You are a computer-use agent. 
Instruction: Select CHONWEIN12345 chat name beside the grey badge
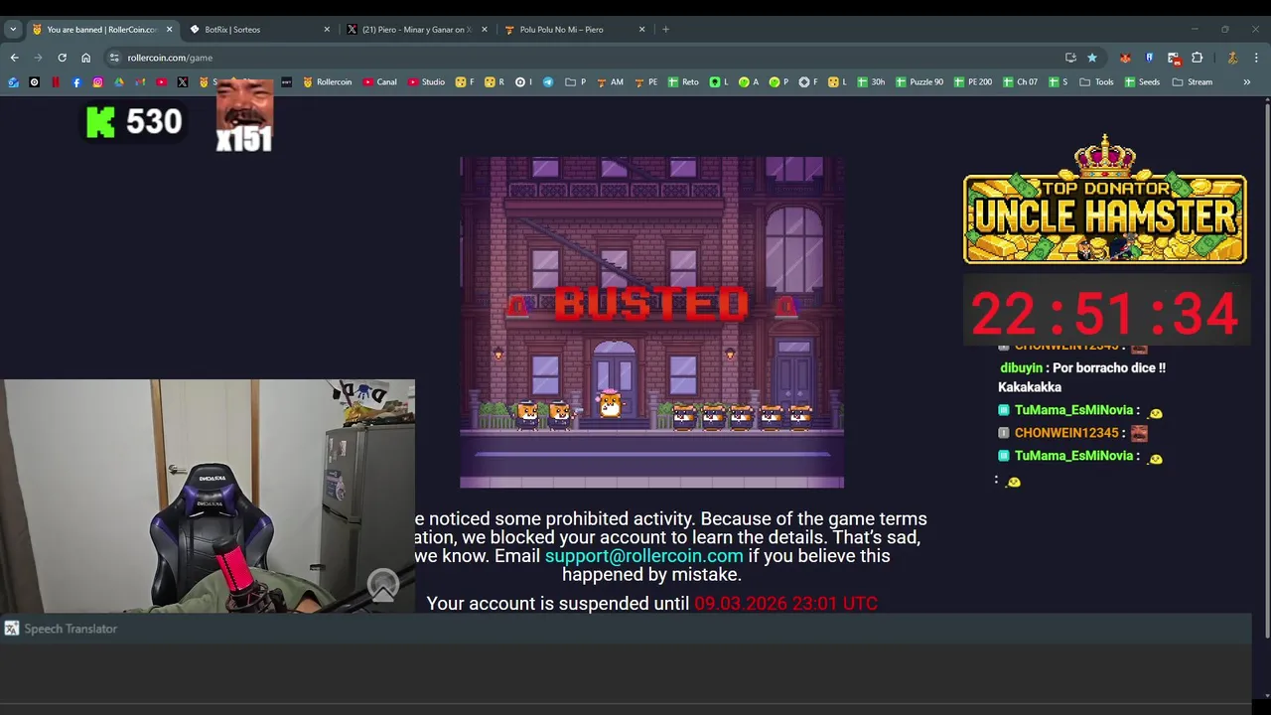point(1066,433)
